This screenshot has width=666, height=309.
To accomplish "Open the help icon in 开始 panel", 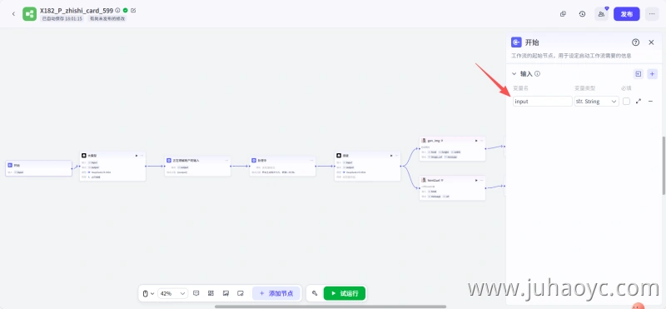I will click(635, 42).
